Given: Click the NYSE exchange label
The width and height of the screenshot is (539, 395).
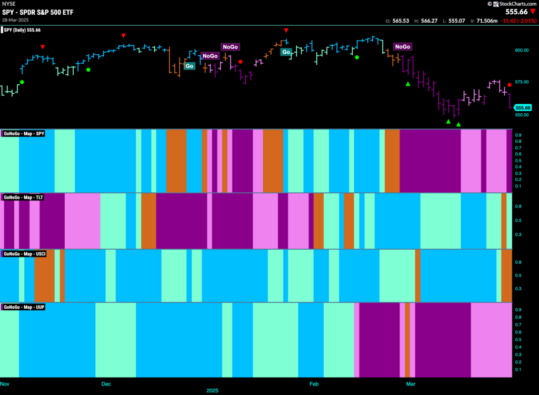Looking at the screenshot, I should (8, 4).
